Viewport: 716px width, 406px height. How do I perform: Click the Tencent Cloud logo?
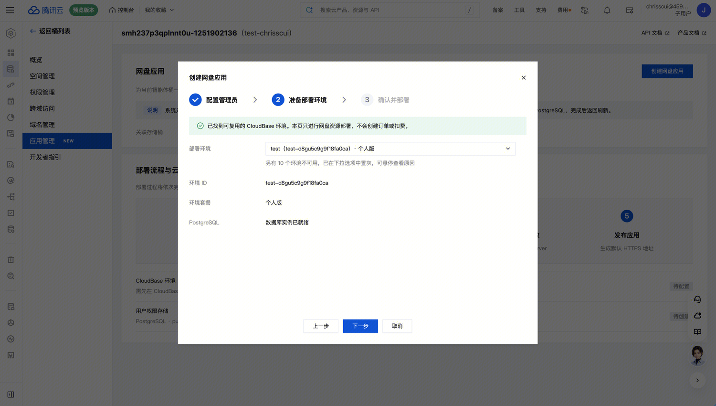45,10
